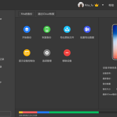
Task: Click the red 移除设备 icon
Action: (x=67, y=53)
